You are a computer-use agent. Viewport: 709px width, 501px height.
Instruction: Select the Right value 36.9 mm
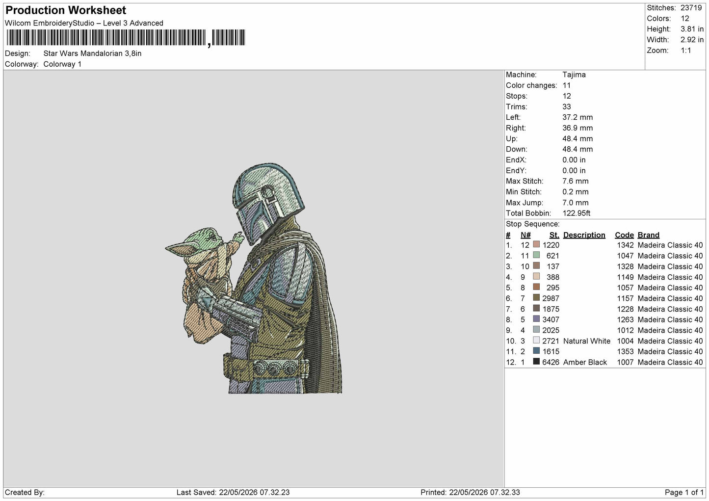coord(578,128)
